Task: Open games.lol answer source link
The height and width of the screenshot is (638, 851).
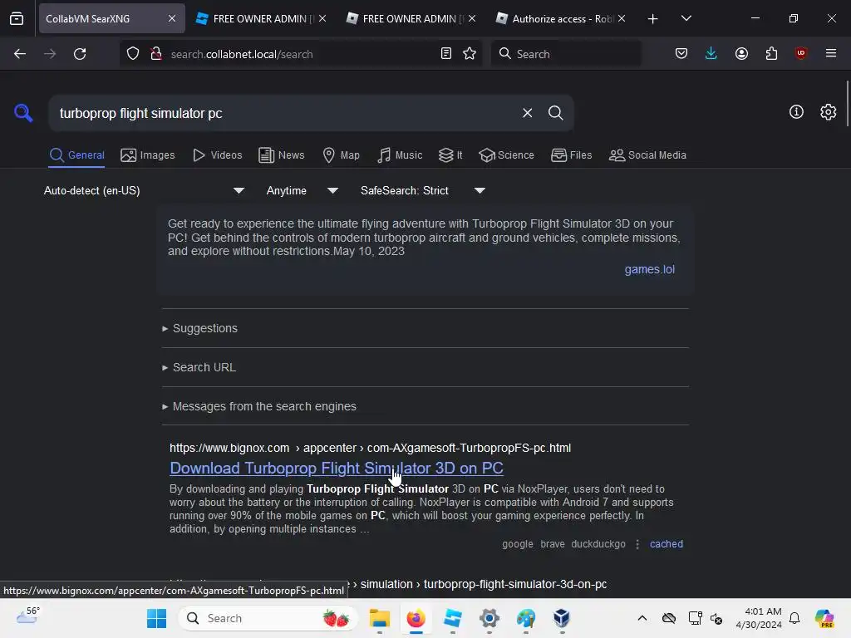Action: (x=650, y=269)
